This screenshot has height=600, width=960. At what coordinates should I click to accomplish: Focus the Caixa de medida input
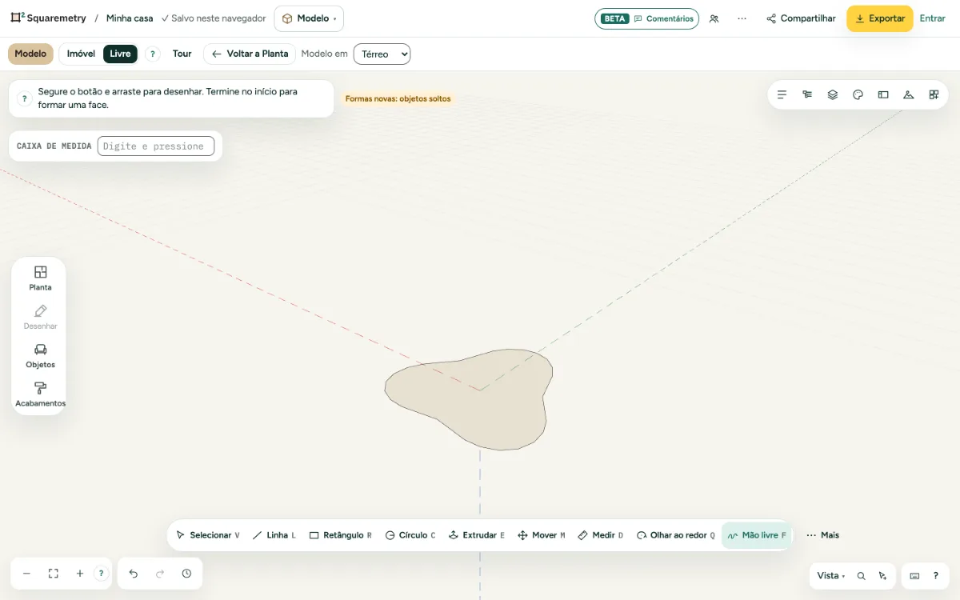pyautogui.click(x=156, y=146)
